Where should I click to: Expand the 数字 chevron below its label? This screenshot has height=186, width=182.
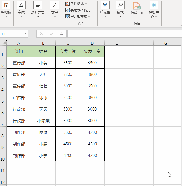click(55, 17)
